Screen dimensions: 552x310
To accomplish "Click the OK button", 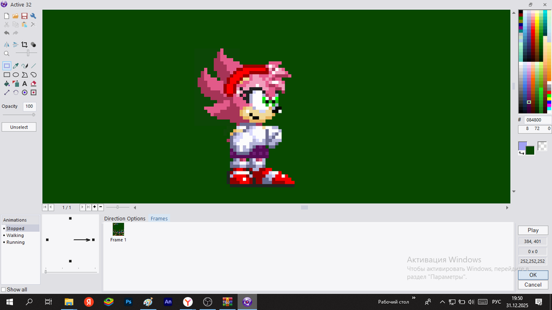I will [533, 275].
